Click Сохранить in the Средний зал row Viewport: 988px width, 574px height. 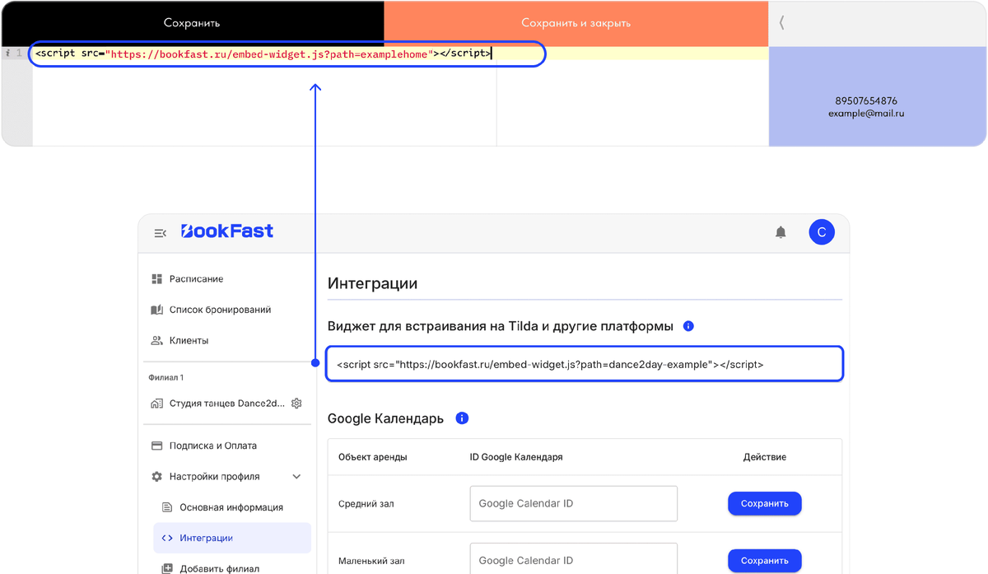(x=764, y=503)
